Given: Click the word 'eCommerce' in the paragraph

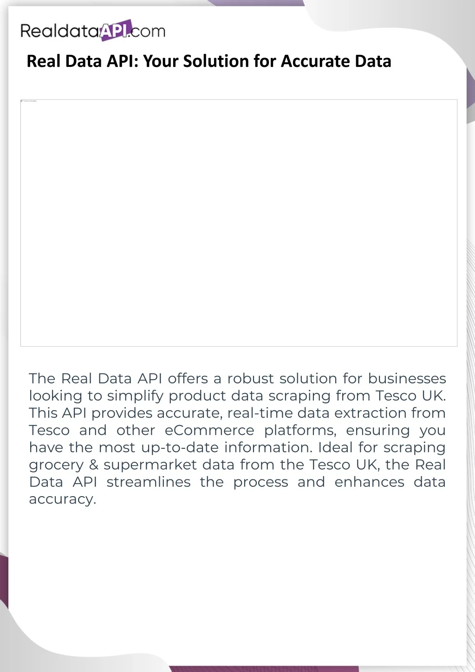Looking at the screenshot, I should (209, 430).
